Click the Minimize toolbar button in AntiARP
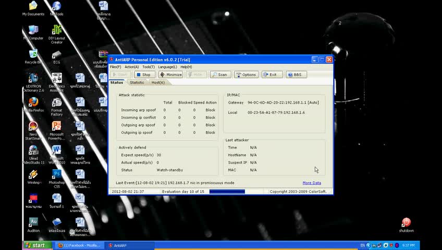 171,74
